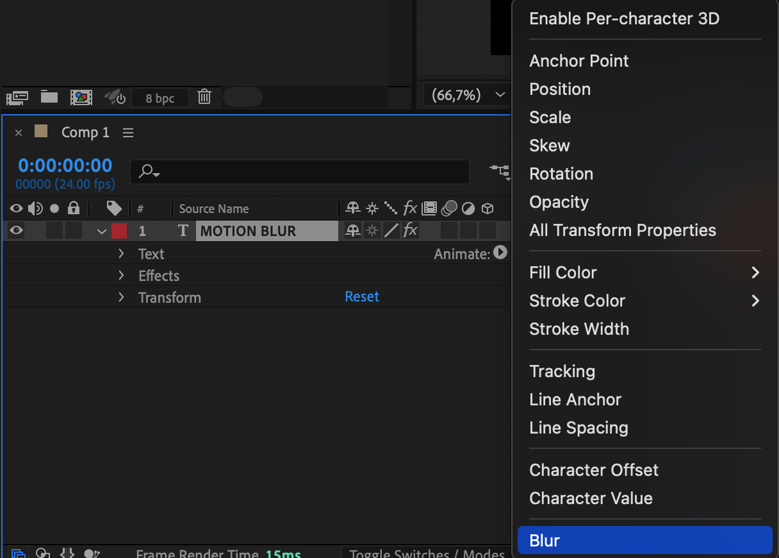Image resolution: width=779 pixels, height=558 pixels.
Task: Delete selected item with trash icon
Action: 204,97
